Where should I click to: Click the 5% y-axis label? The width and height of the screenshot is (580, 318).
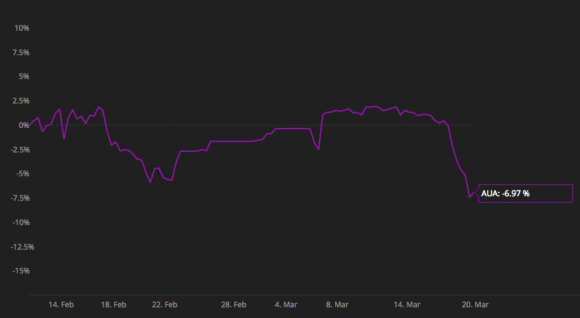(24, 77)
